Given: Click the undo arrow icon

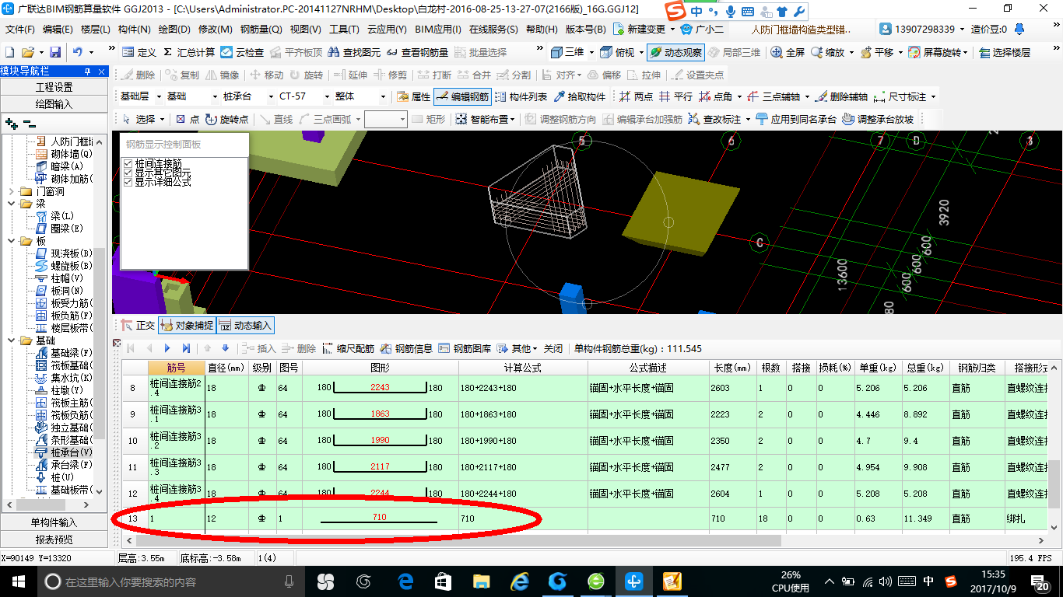Looking at the screenshot, I should 78,53.
